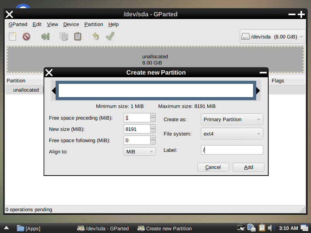The width and height of the screenshot is (311, 233).
Task: Open the Align to MiB dropdown
Action: (x=140, y=151)
